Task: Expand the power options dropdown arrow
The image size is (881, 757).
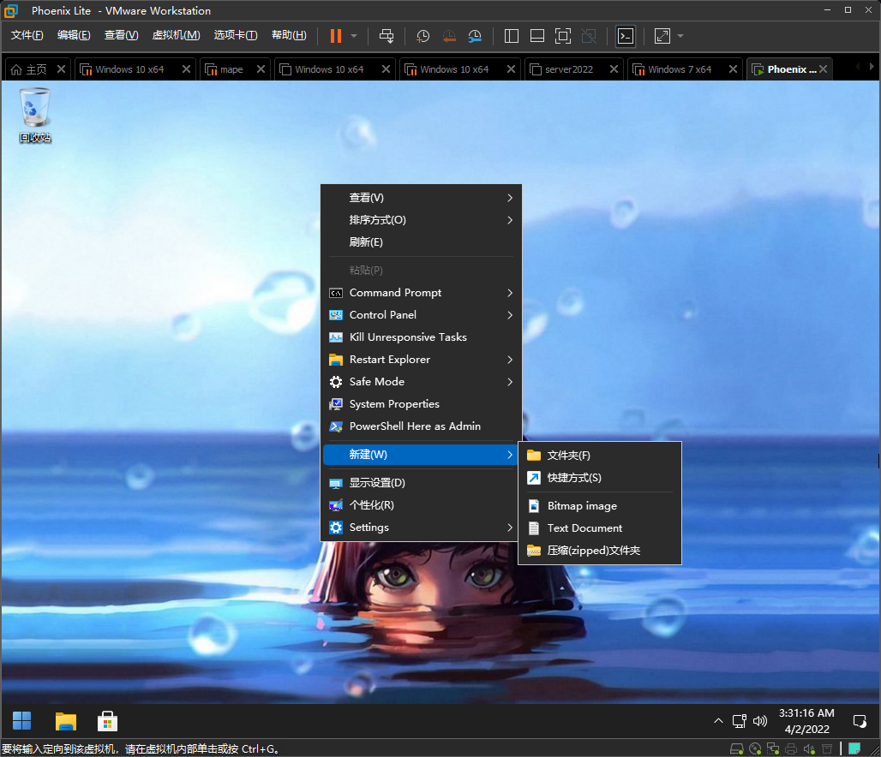Action: point(354,36)
